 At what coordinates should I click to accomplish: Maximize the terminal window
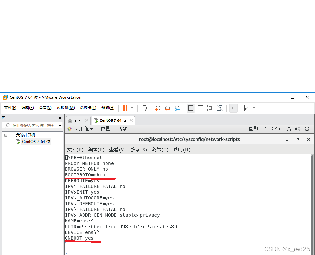(x=298, y=139)
